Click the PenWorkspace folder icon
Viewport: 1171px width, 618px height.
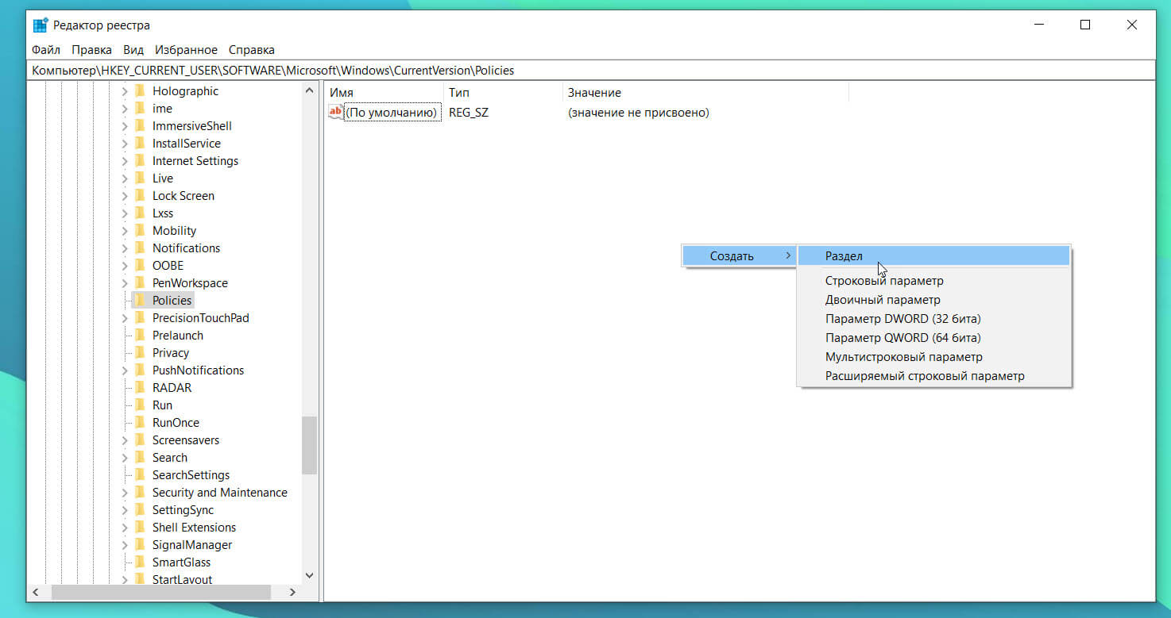[140, 283]
